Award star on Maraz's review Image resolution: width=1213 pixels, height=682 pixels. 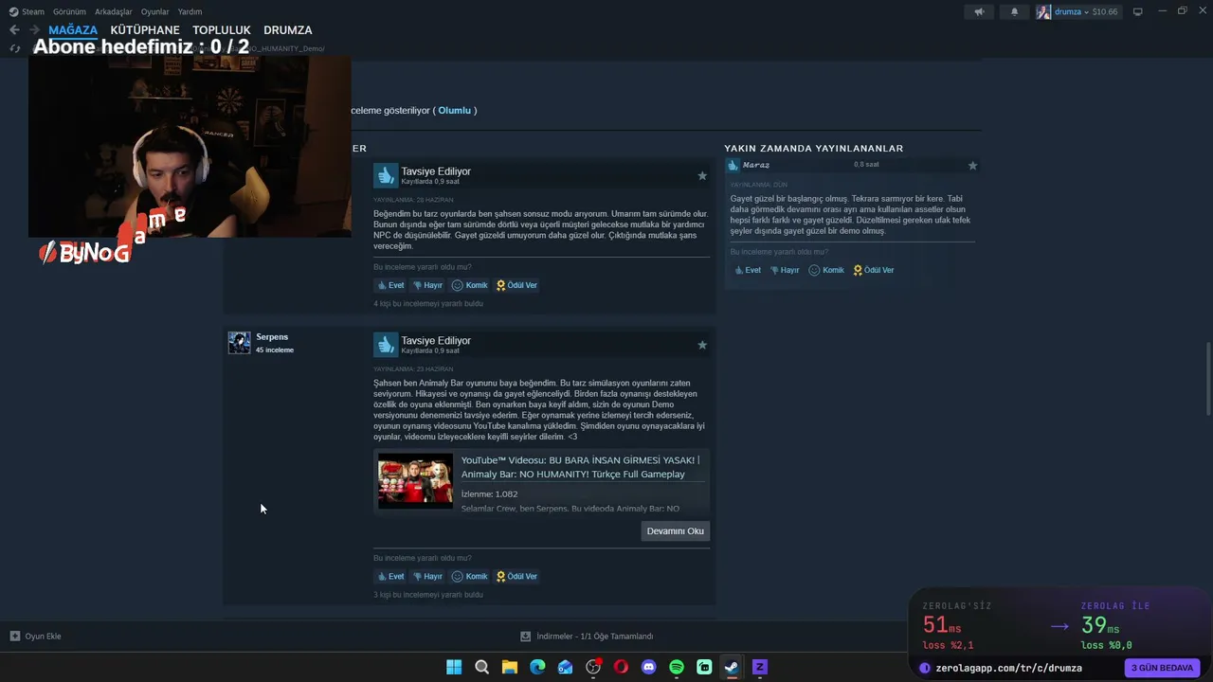[x=972, y=166]
